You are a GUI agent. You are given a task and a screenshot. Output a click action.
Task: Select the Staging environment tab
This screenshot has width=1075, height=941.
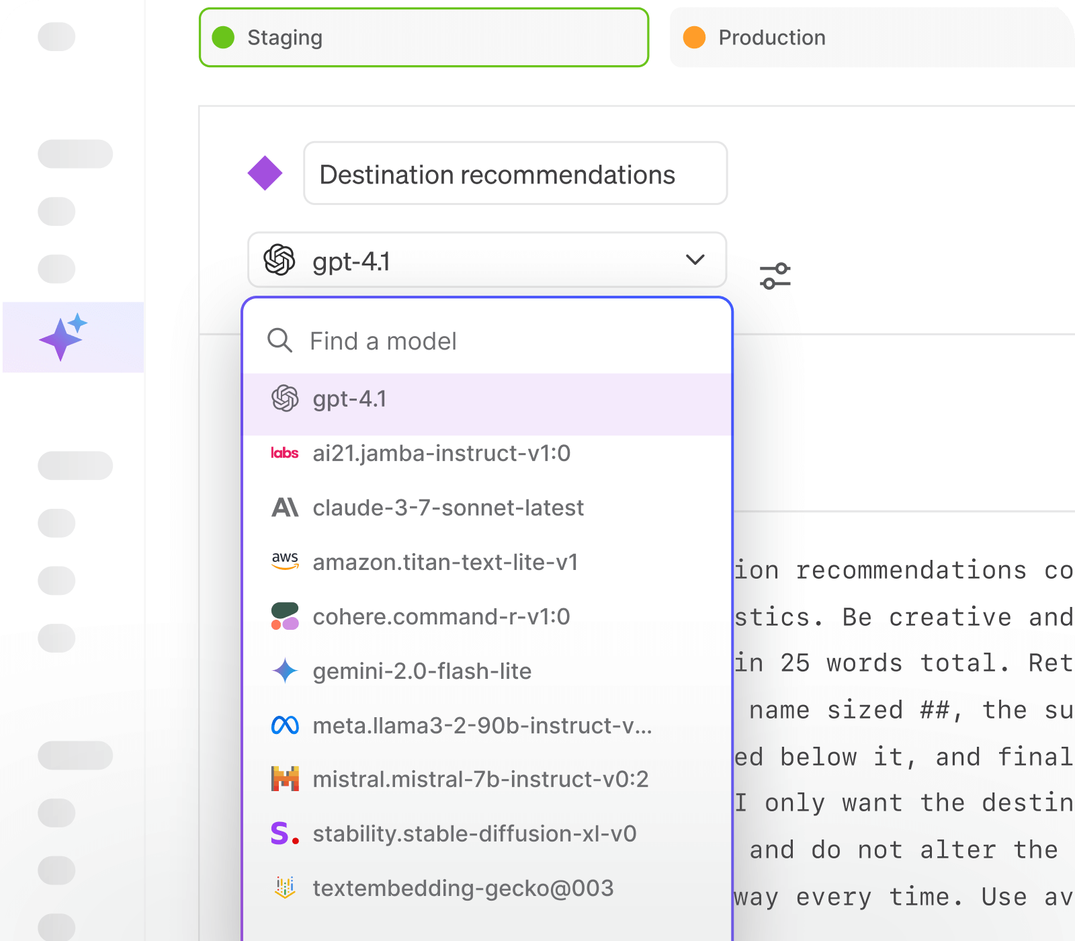424,38
